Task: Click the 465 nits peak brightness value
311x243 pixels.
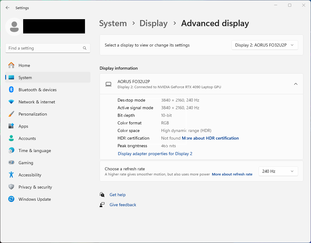Action: pos(168,146)
